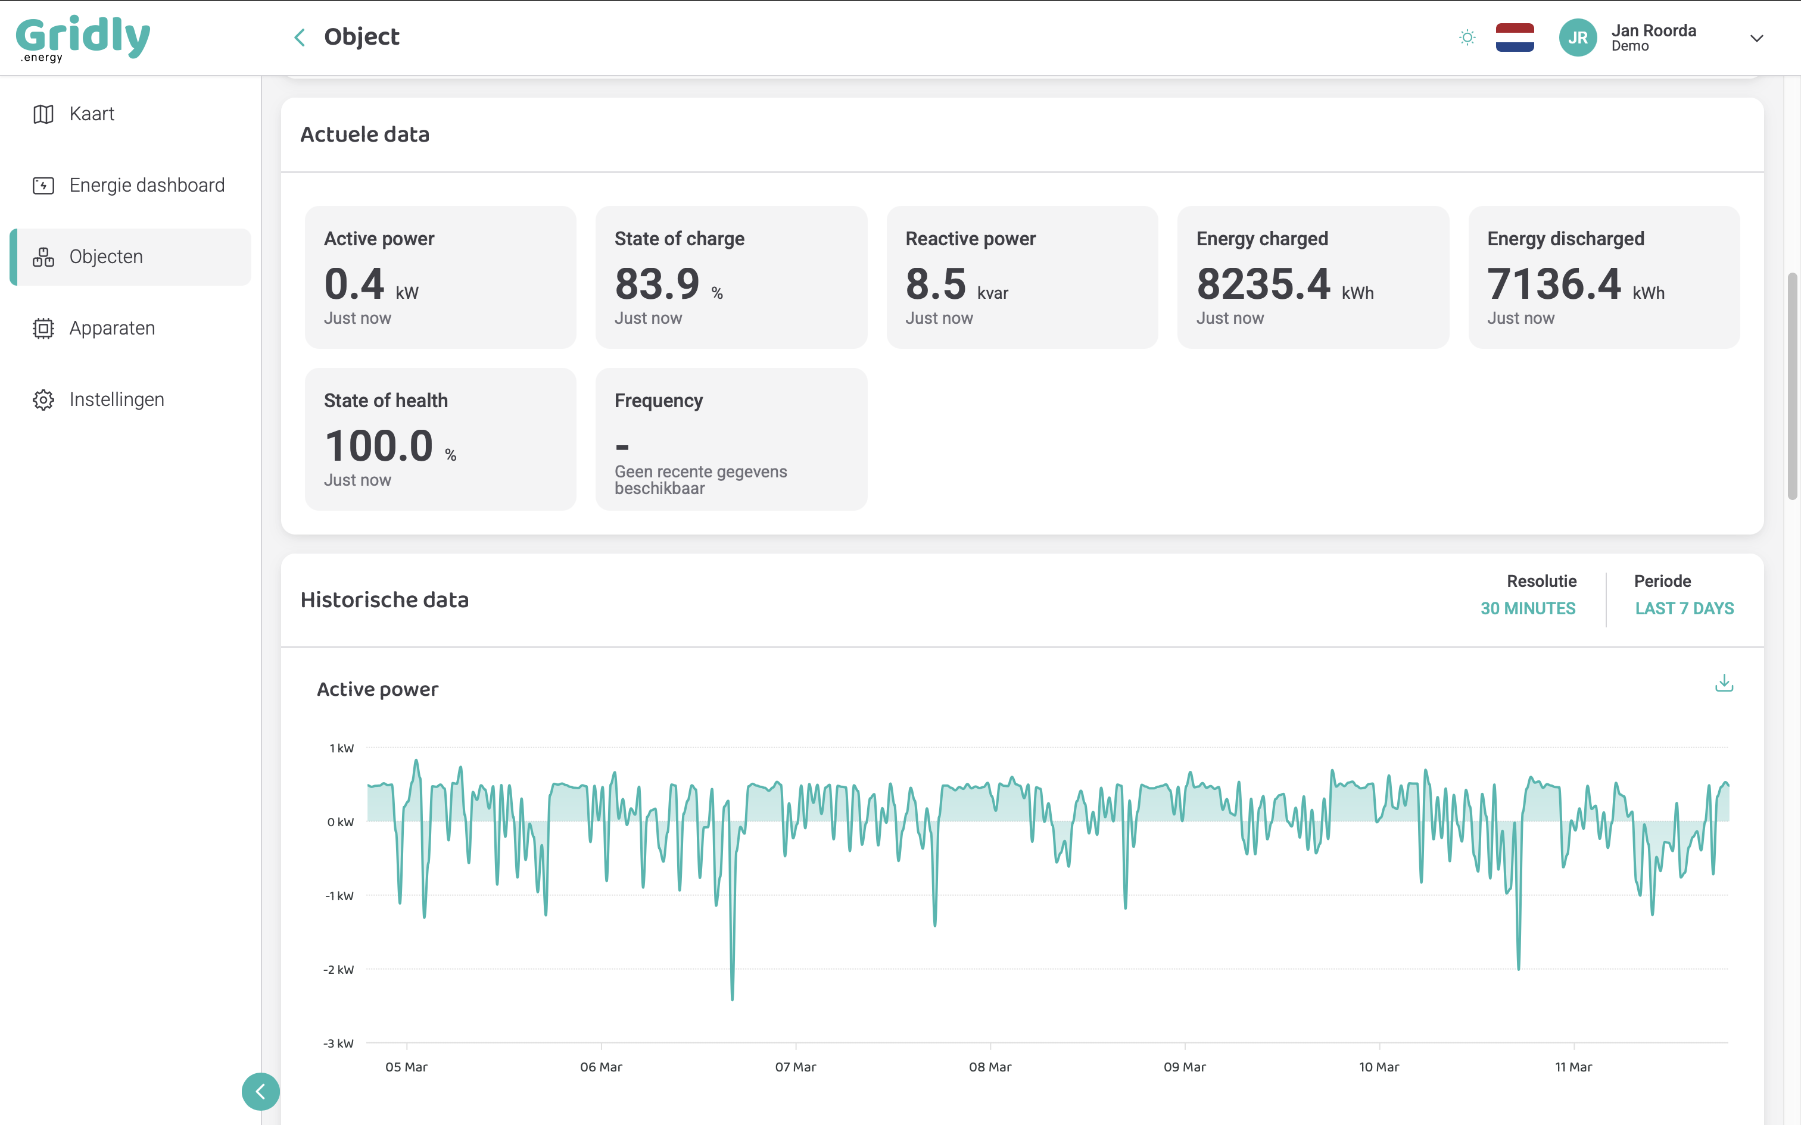The width and height of the screenshot is (1801, 1125).
Task: Open the Energie dashboard via its lightning icon
Action: tap(43, 185)
